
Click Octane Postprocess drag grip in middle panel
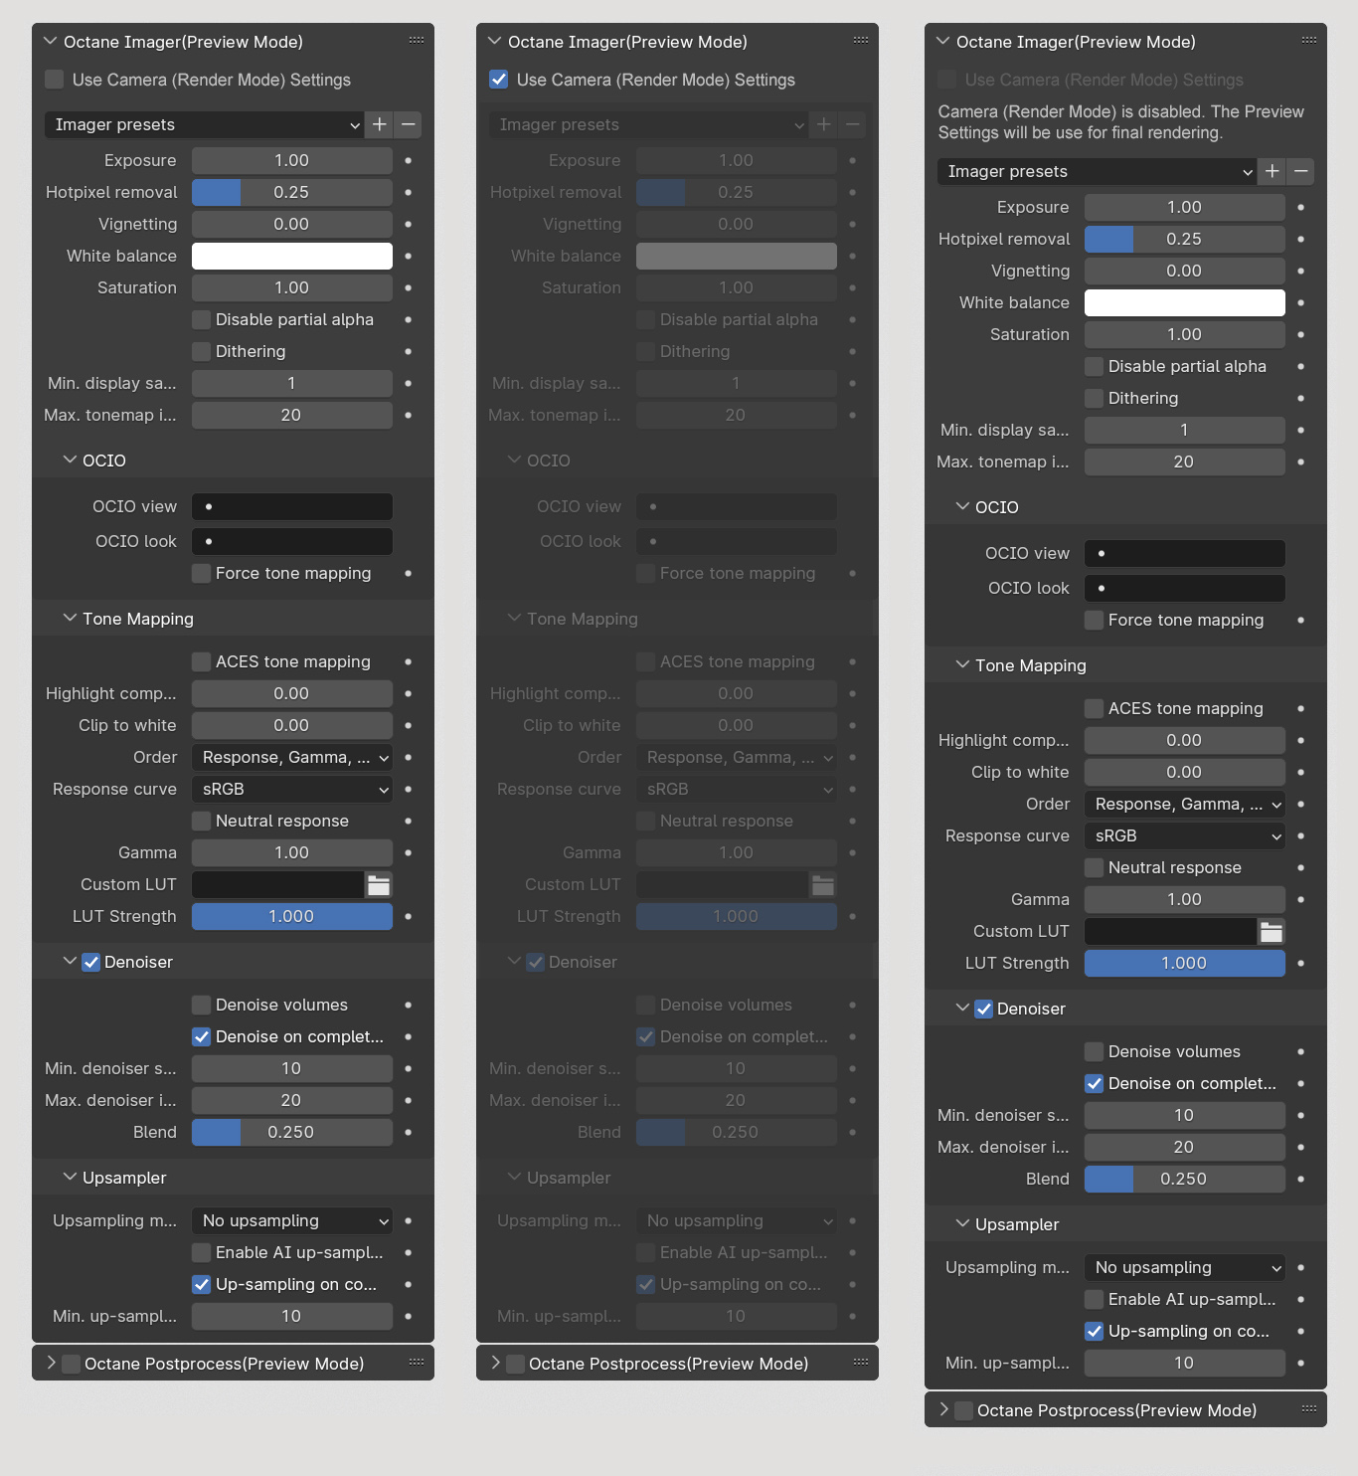click(x=861, y=1363)
